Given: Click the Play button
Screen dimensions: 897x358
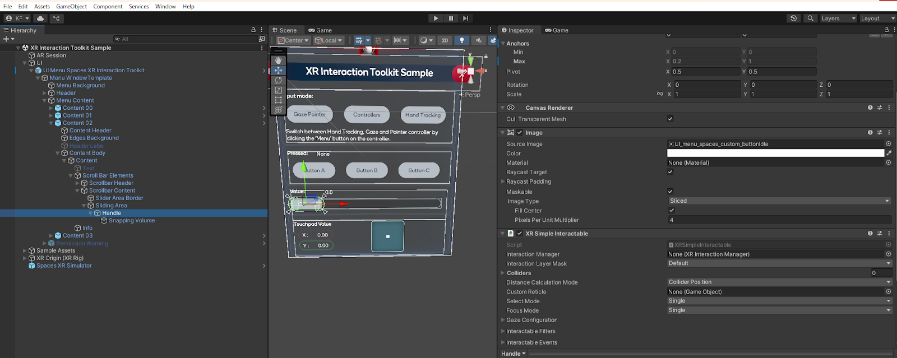Looking at the screenshot, I should 436,18.
